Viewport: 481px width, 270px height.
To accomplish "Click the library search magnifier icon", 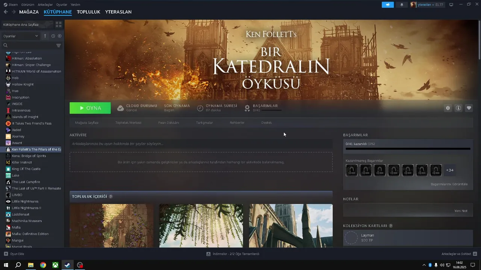I will point(6,45).
